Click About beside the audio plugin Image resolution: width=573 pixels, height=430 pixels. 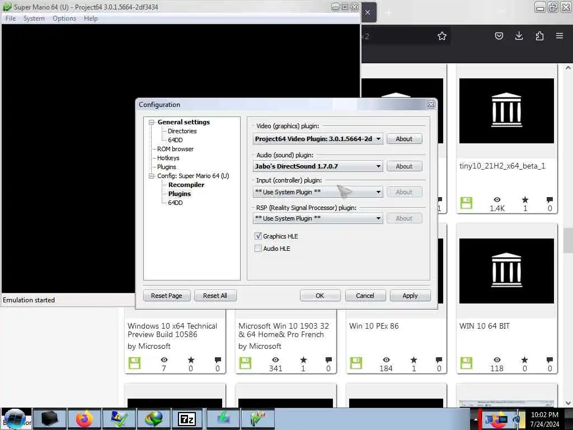pos(404,166)
